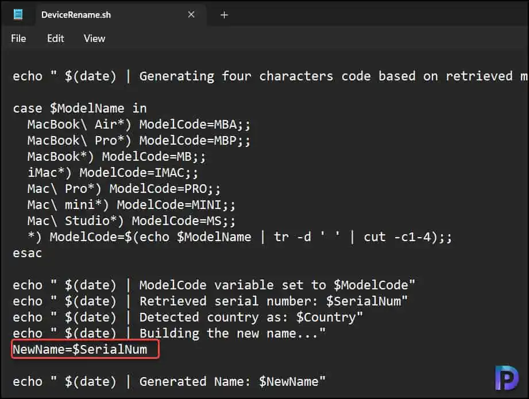Click 'Generated Name: $NewName' echo line

click(169, 382)
